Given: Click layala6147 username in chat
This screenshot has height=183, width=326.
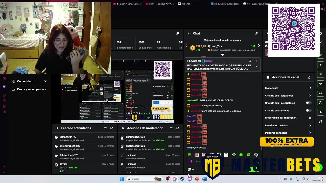Looking at the screenshot, I should click(193, 100).
